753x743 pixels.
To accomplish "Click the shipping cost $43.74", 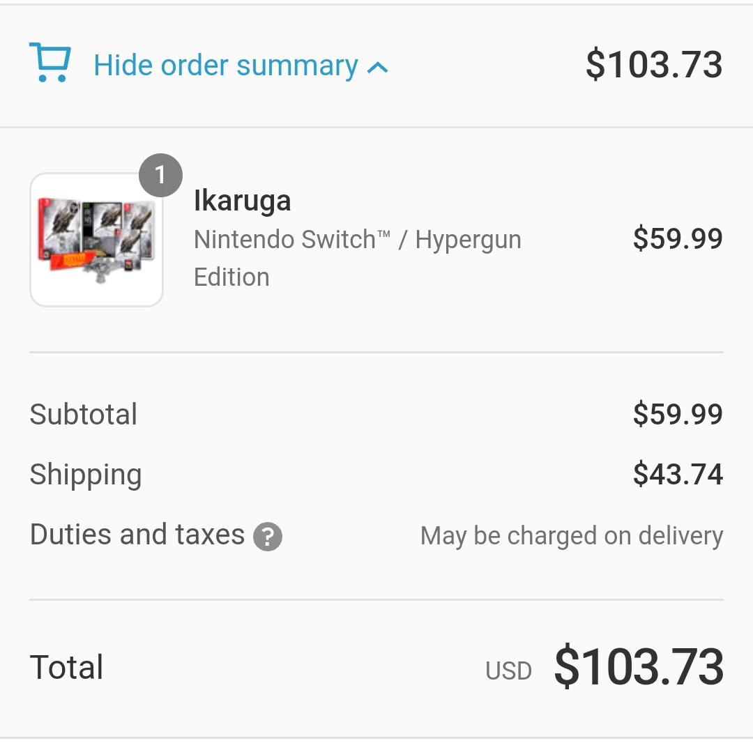I will click(x=677, y=475).
